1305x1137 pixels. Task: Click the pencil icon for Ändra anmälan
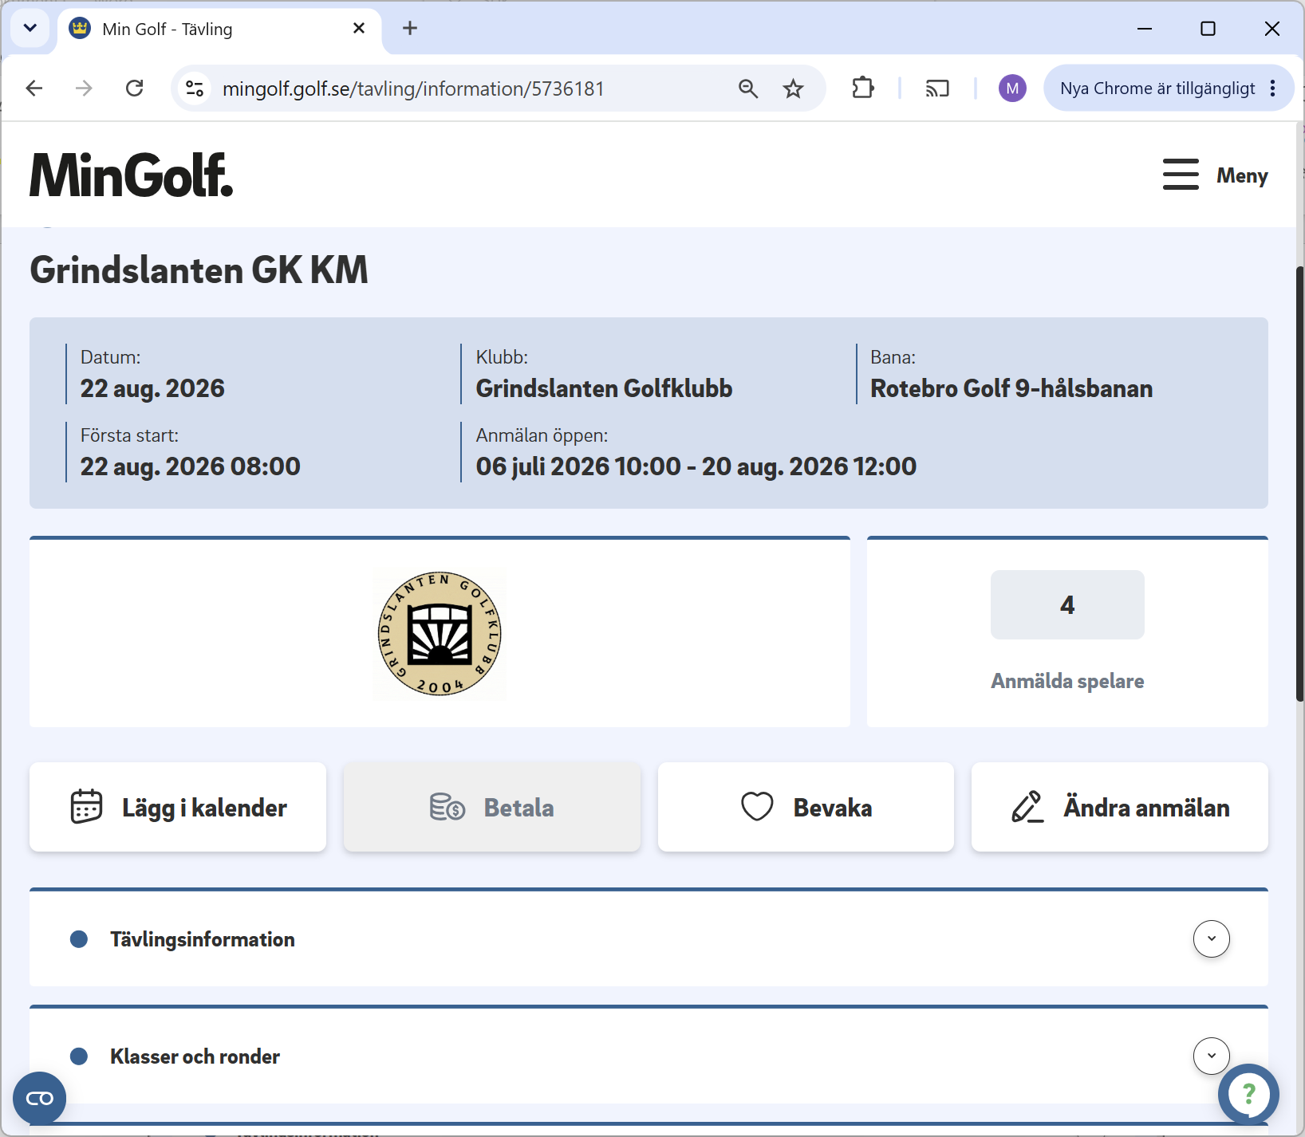(x=1027, y=806)
